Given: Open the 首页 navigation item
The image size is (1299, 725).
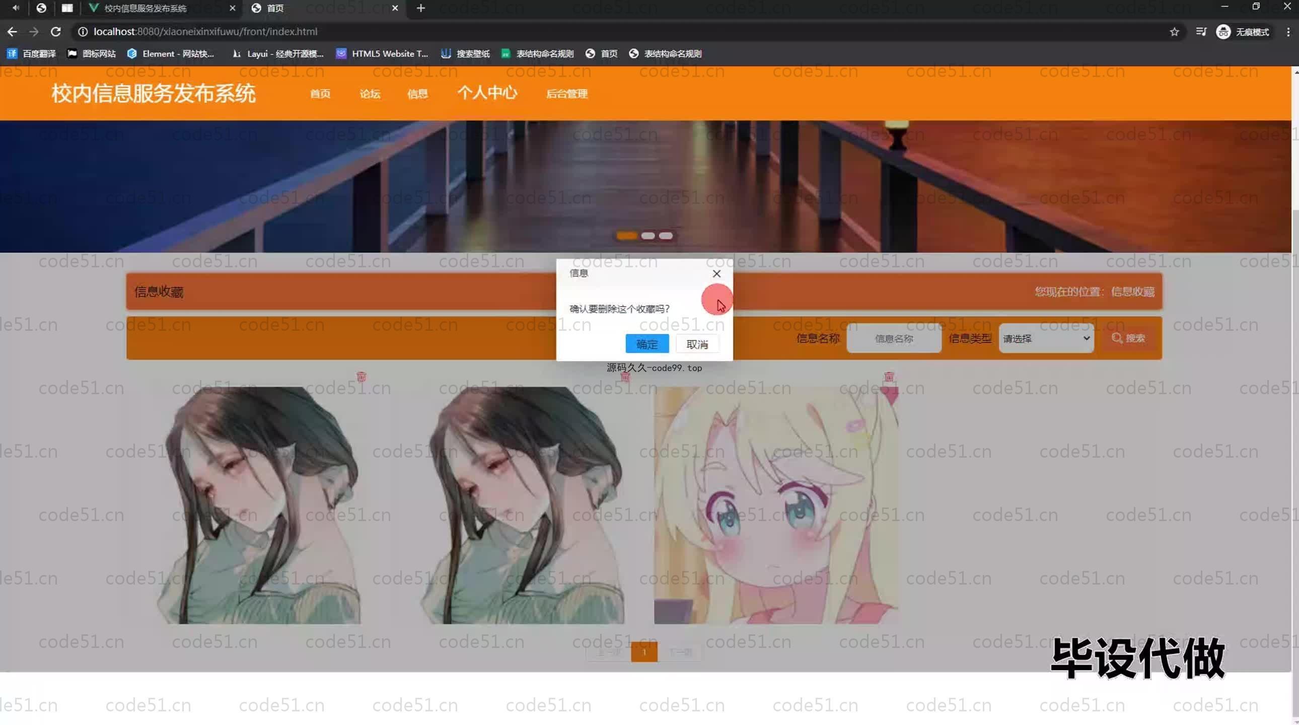Looking at the screenshot, I should pyautogui.click(x=320, y=94).
